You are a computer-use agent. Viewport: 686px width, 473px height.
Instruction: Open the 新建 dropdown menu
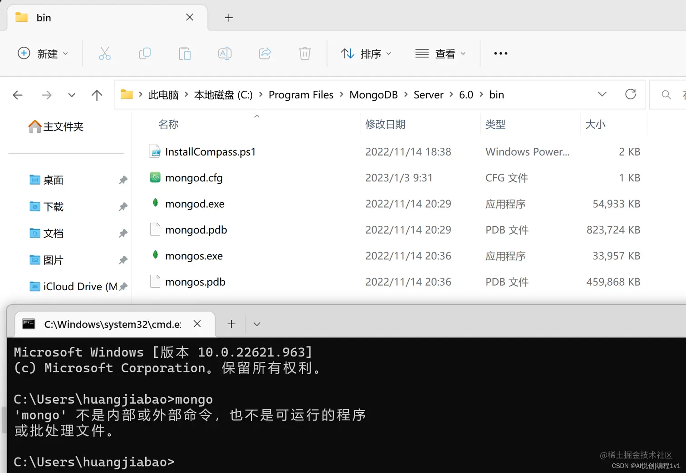43,54
